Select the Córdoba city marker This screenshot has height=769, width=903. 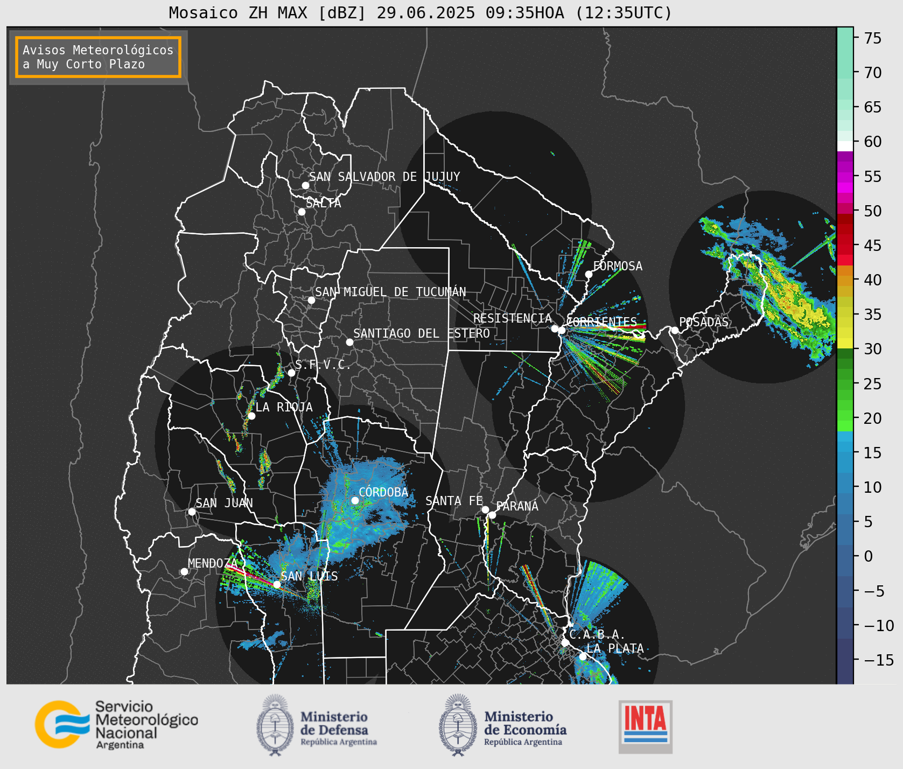click(355, 500)
